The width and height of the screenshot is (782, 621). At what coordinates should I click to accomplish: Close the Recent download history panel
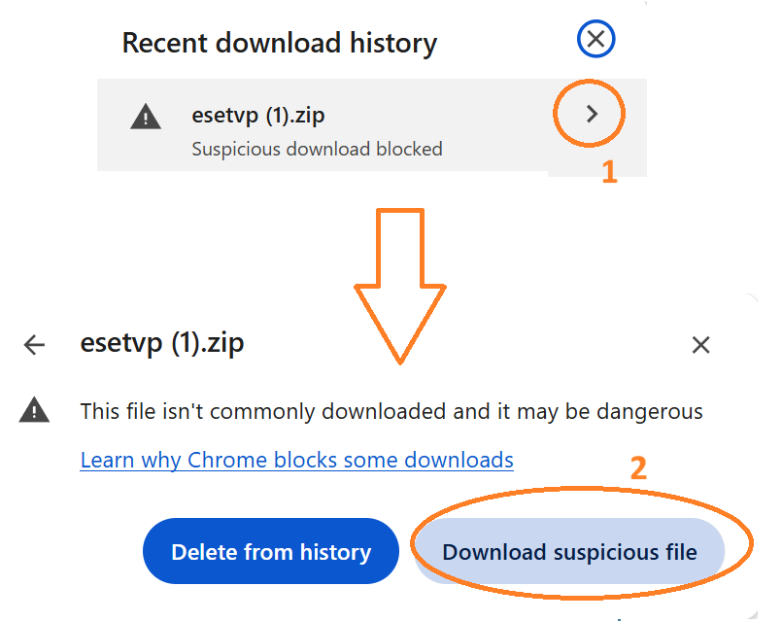596,40
